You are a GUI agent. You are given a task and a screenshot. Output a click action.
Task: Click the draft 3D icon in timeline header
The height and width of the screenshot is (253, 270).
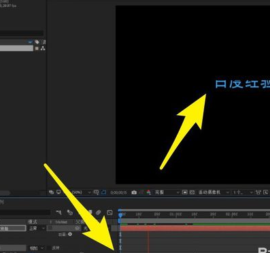point(70,212)
